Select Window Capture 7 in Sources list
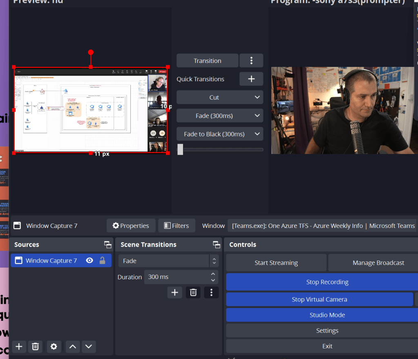The image size is (418, 359). [61, 261]
